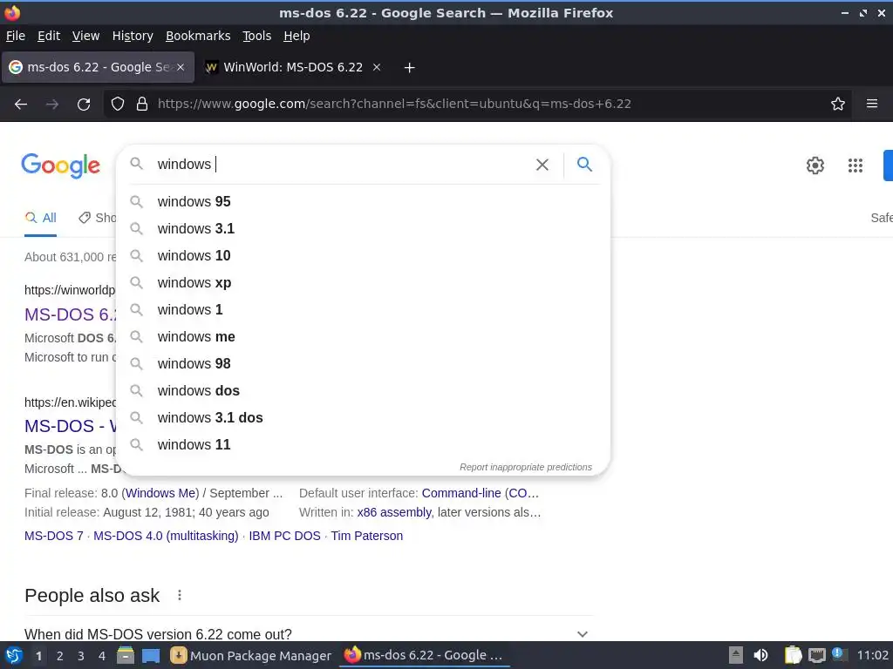Open the tracking protection shield icon
The height and width of the screenshot is (669, 893).
118,104
